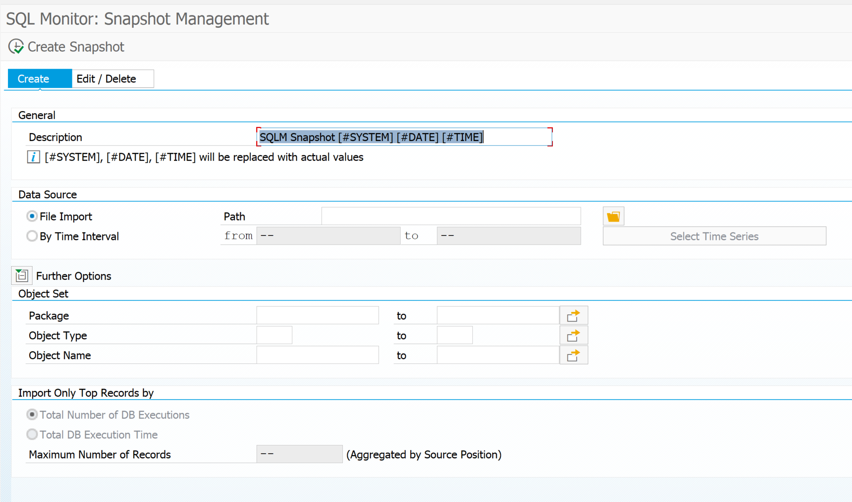852x502 pixels.
Task: Select Total DB Execution Time option
Action: tap(32, 434)
